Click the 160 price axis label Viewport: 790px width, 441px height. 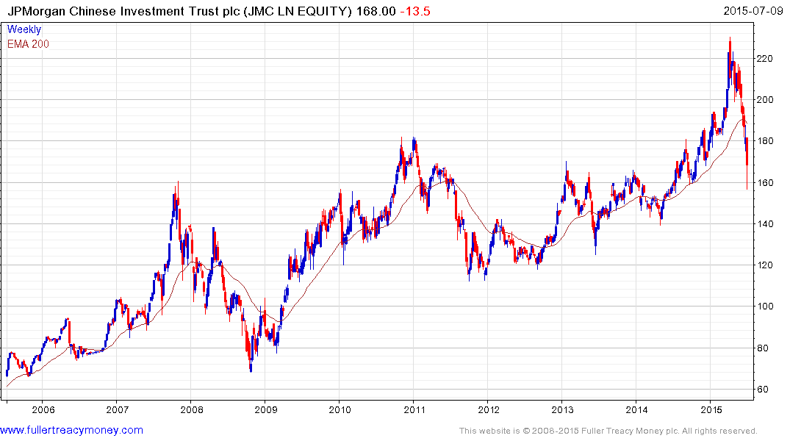click(x=765, y=182)
